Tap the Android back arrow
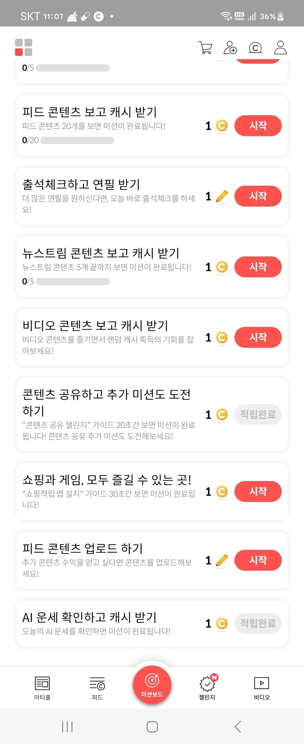Image resolution: width=304 pixels, height=744 pixels. click(238, 726)
